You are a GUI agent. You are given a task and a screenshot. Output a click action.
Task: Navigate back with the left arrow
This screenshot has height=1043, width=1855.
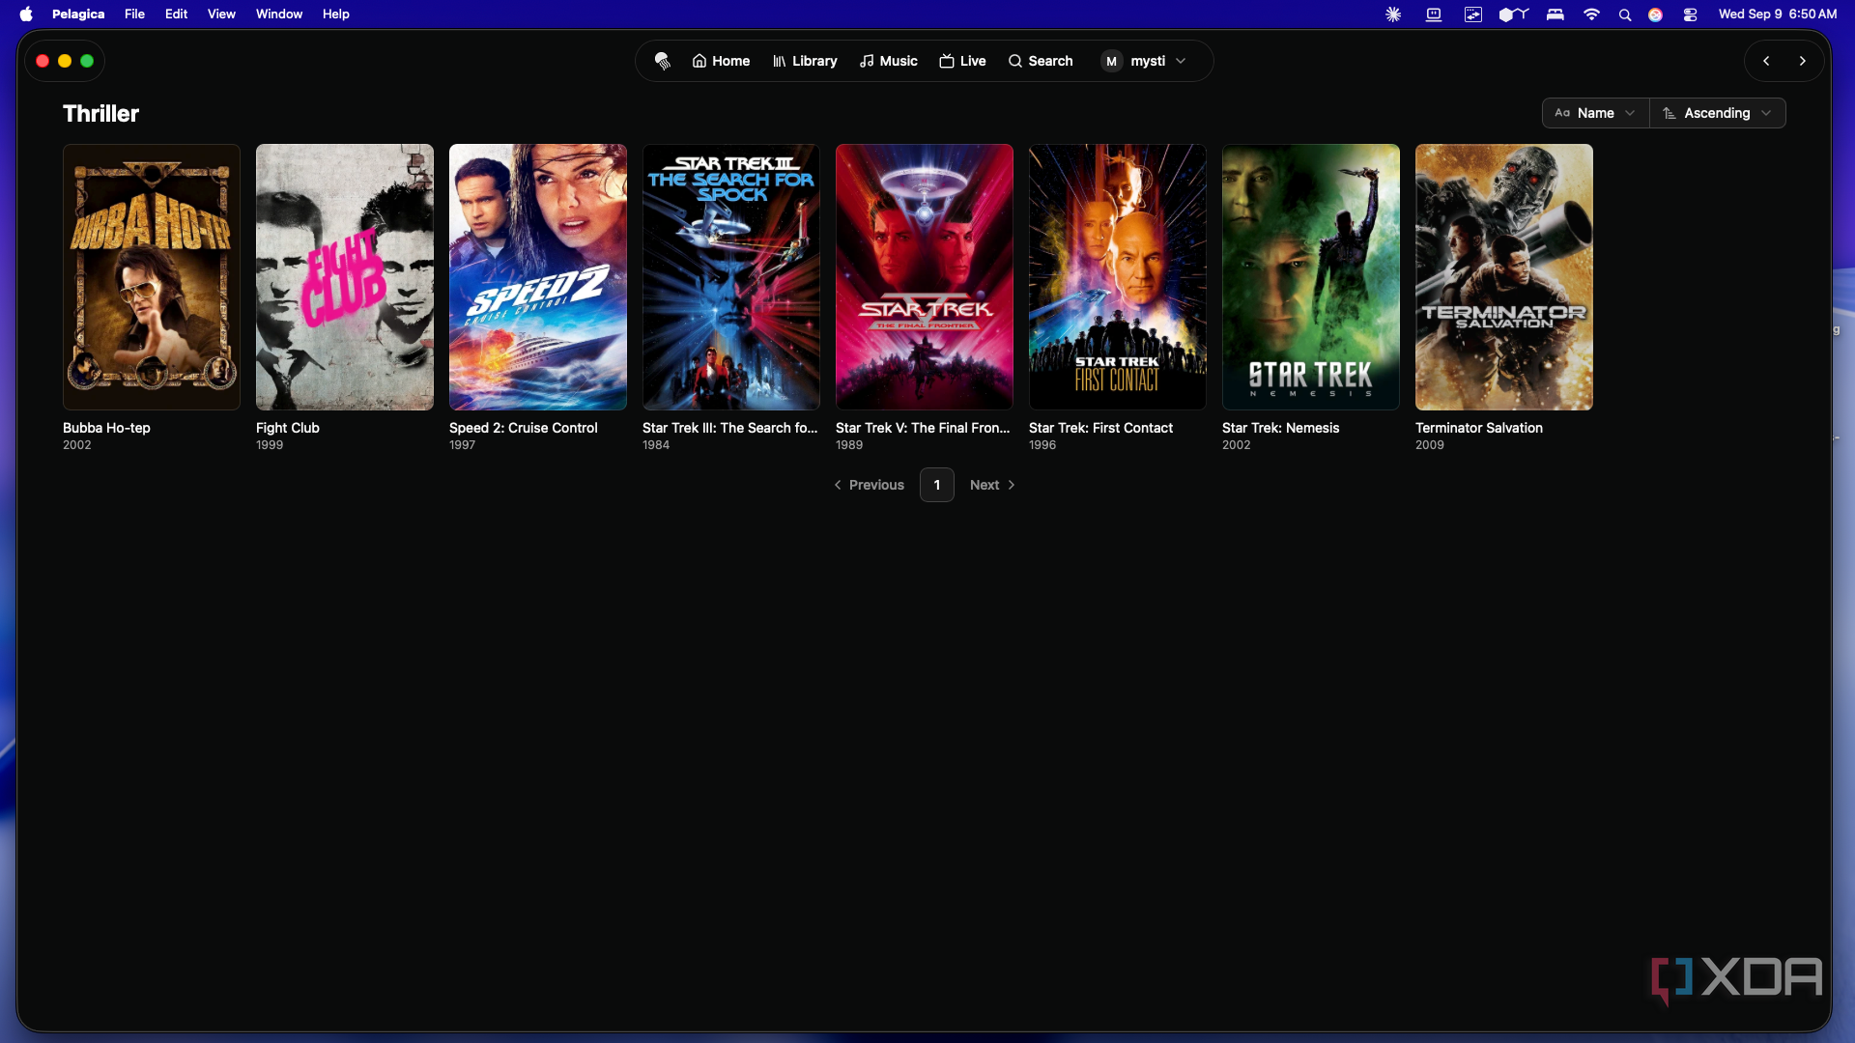point(1766,61)
